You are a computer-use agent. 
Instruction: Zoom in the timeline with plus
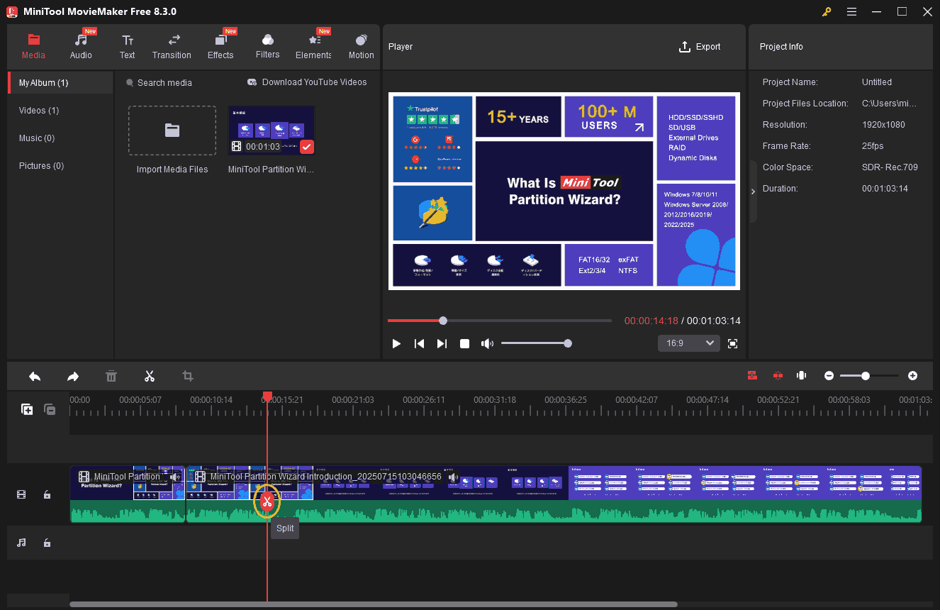[x=912, y=376]
